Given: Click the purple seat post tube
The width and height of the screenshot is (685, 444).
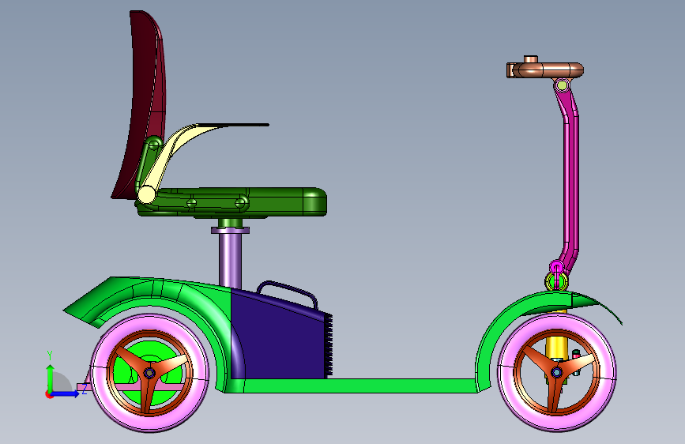Looking at the screenshot, I should pos(230,260).
